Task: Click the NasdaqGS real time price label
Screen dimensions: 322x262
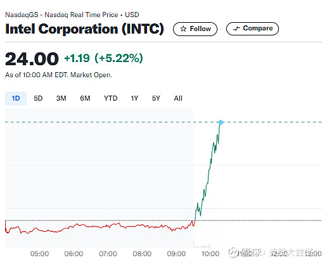Action: pyautogui.click(x=72, y=15)
